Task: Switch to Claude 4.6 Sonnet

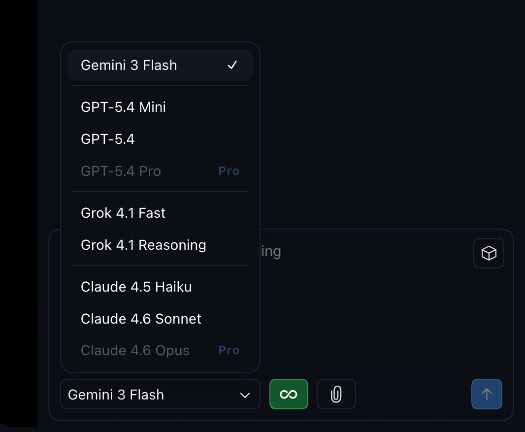Action: click(x=141, y=319)
